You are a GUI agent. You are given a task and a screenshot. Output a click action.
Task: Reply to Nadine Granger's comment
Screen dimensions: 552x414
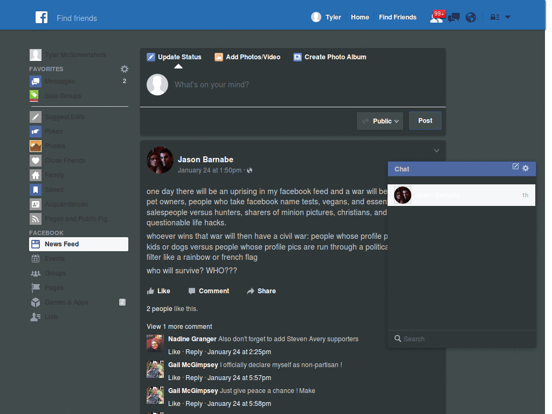pos(194,352)
